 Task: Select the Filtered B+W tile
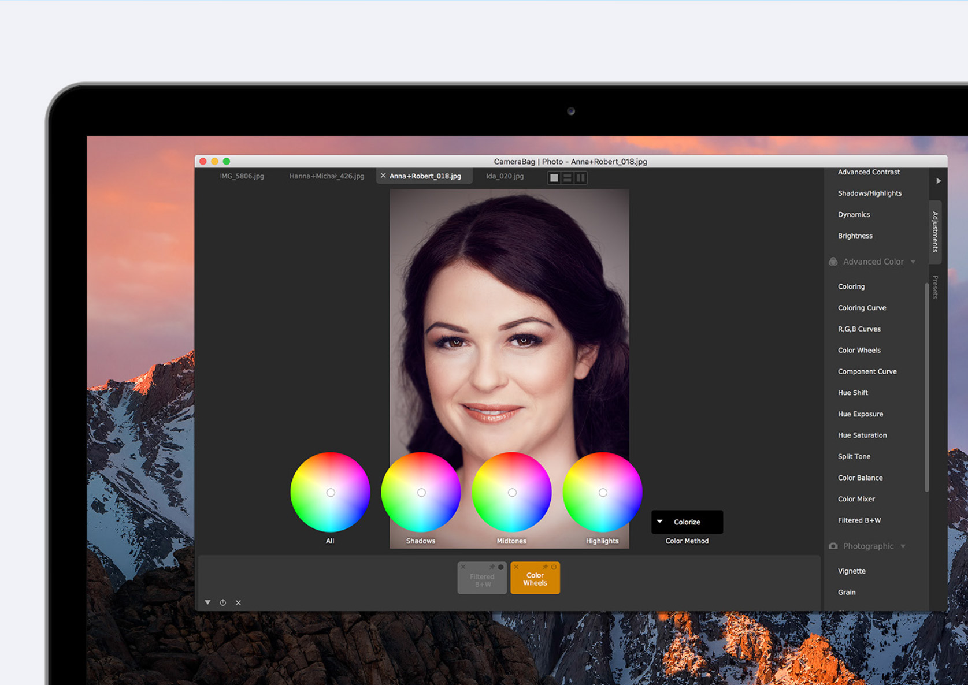coord(482,578)
